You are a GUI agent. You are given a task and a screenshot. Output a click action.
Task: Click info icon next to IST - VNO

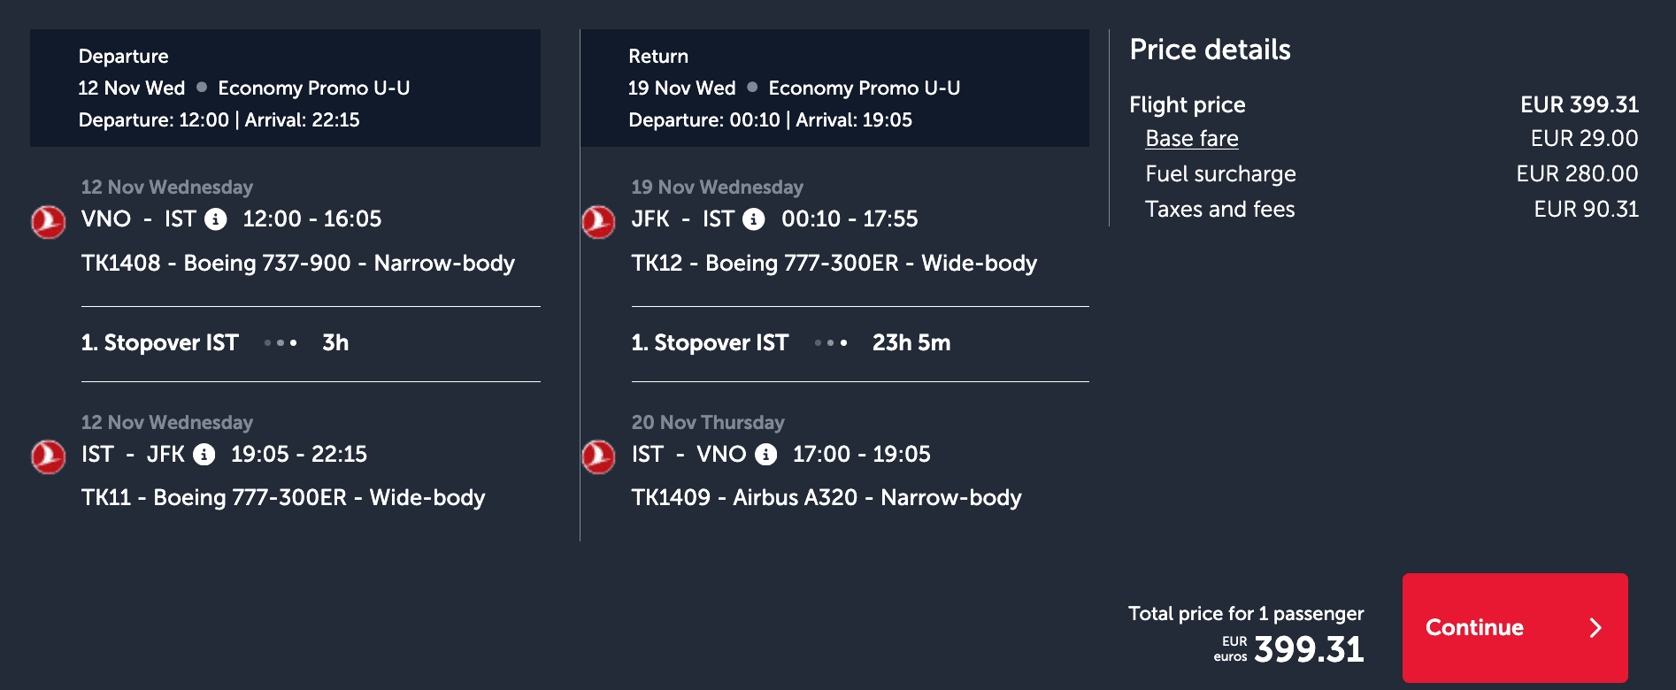766,455
